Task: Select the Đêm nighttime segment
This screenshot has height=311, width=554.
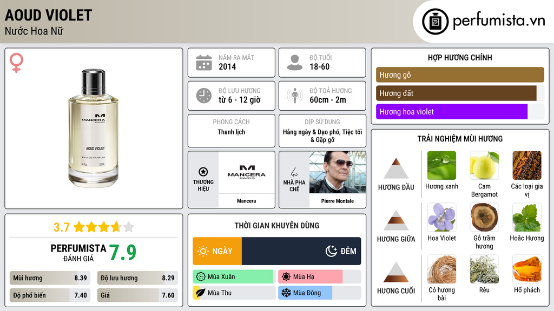Action: pyautogui.click(x=301, y=251)
